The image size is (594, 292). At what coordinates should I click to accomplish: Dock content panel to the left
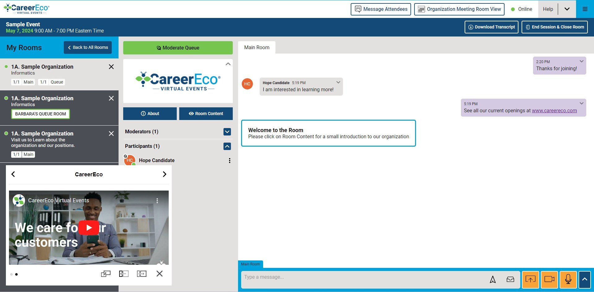(x=124, y=274)
